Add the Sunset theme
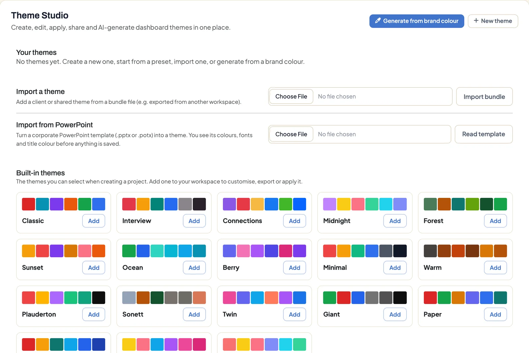This screenshot has width=529, height=353. click(94, 267)
